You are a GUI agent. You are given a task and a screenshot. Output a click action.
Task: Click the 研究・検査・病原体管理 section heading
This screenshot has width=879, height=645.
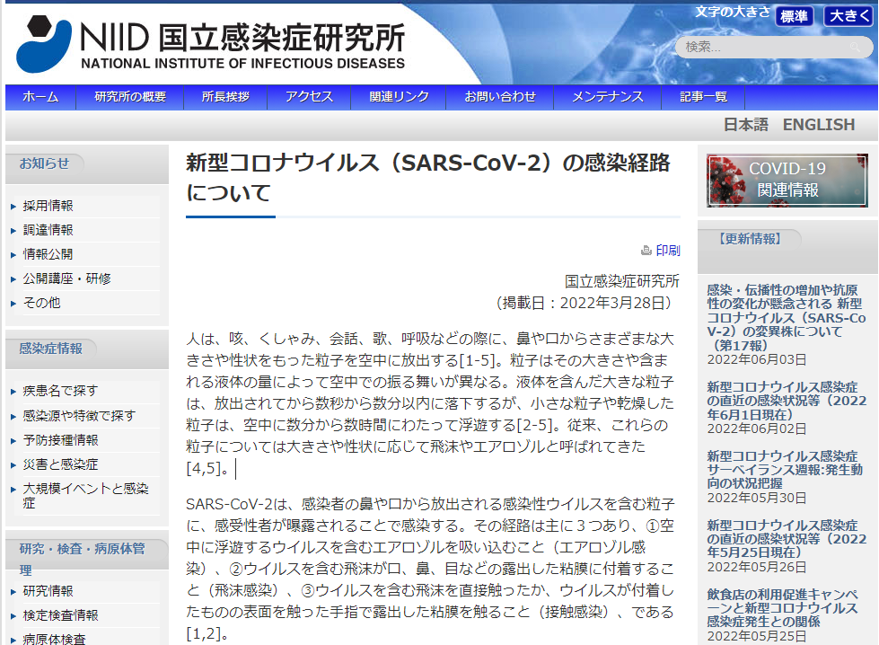point(83,559)
